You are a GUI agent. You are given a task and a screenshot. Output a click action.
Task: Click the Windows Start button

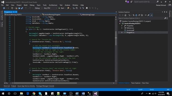(3, 94)
